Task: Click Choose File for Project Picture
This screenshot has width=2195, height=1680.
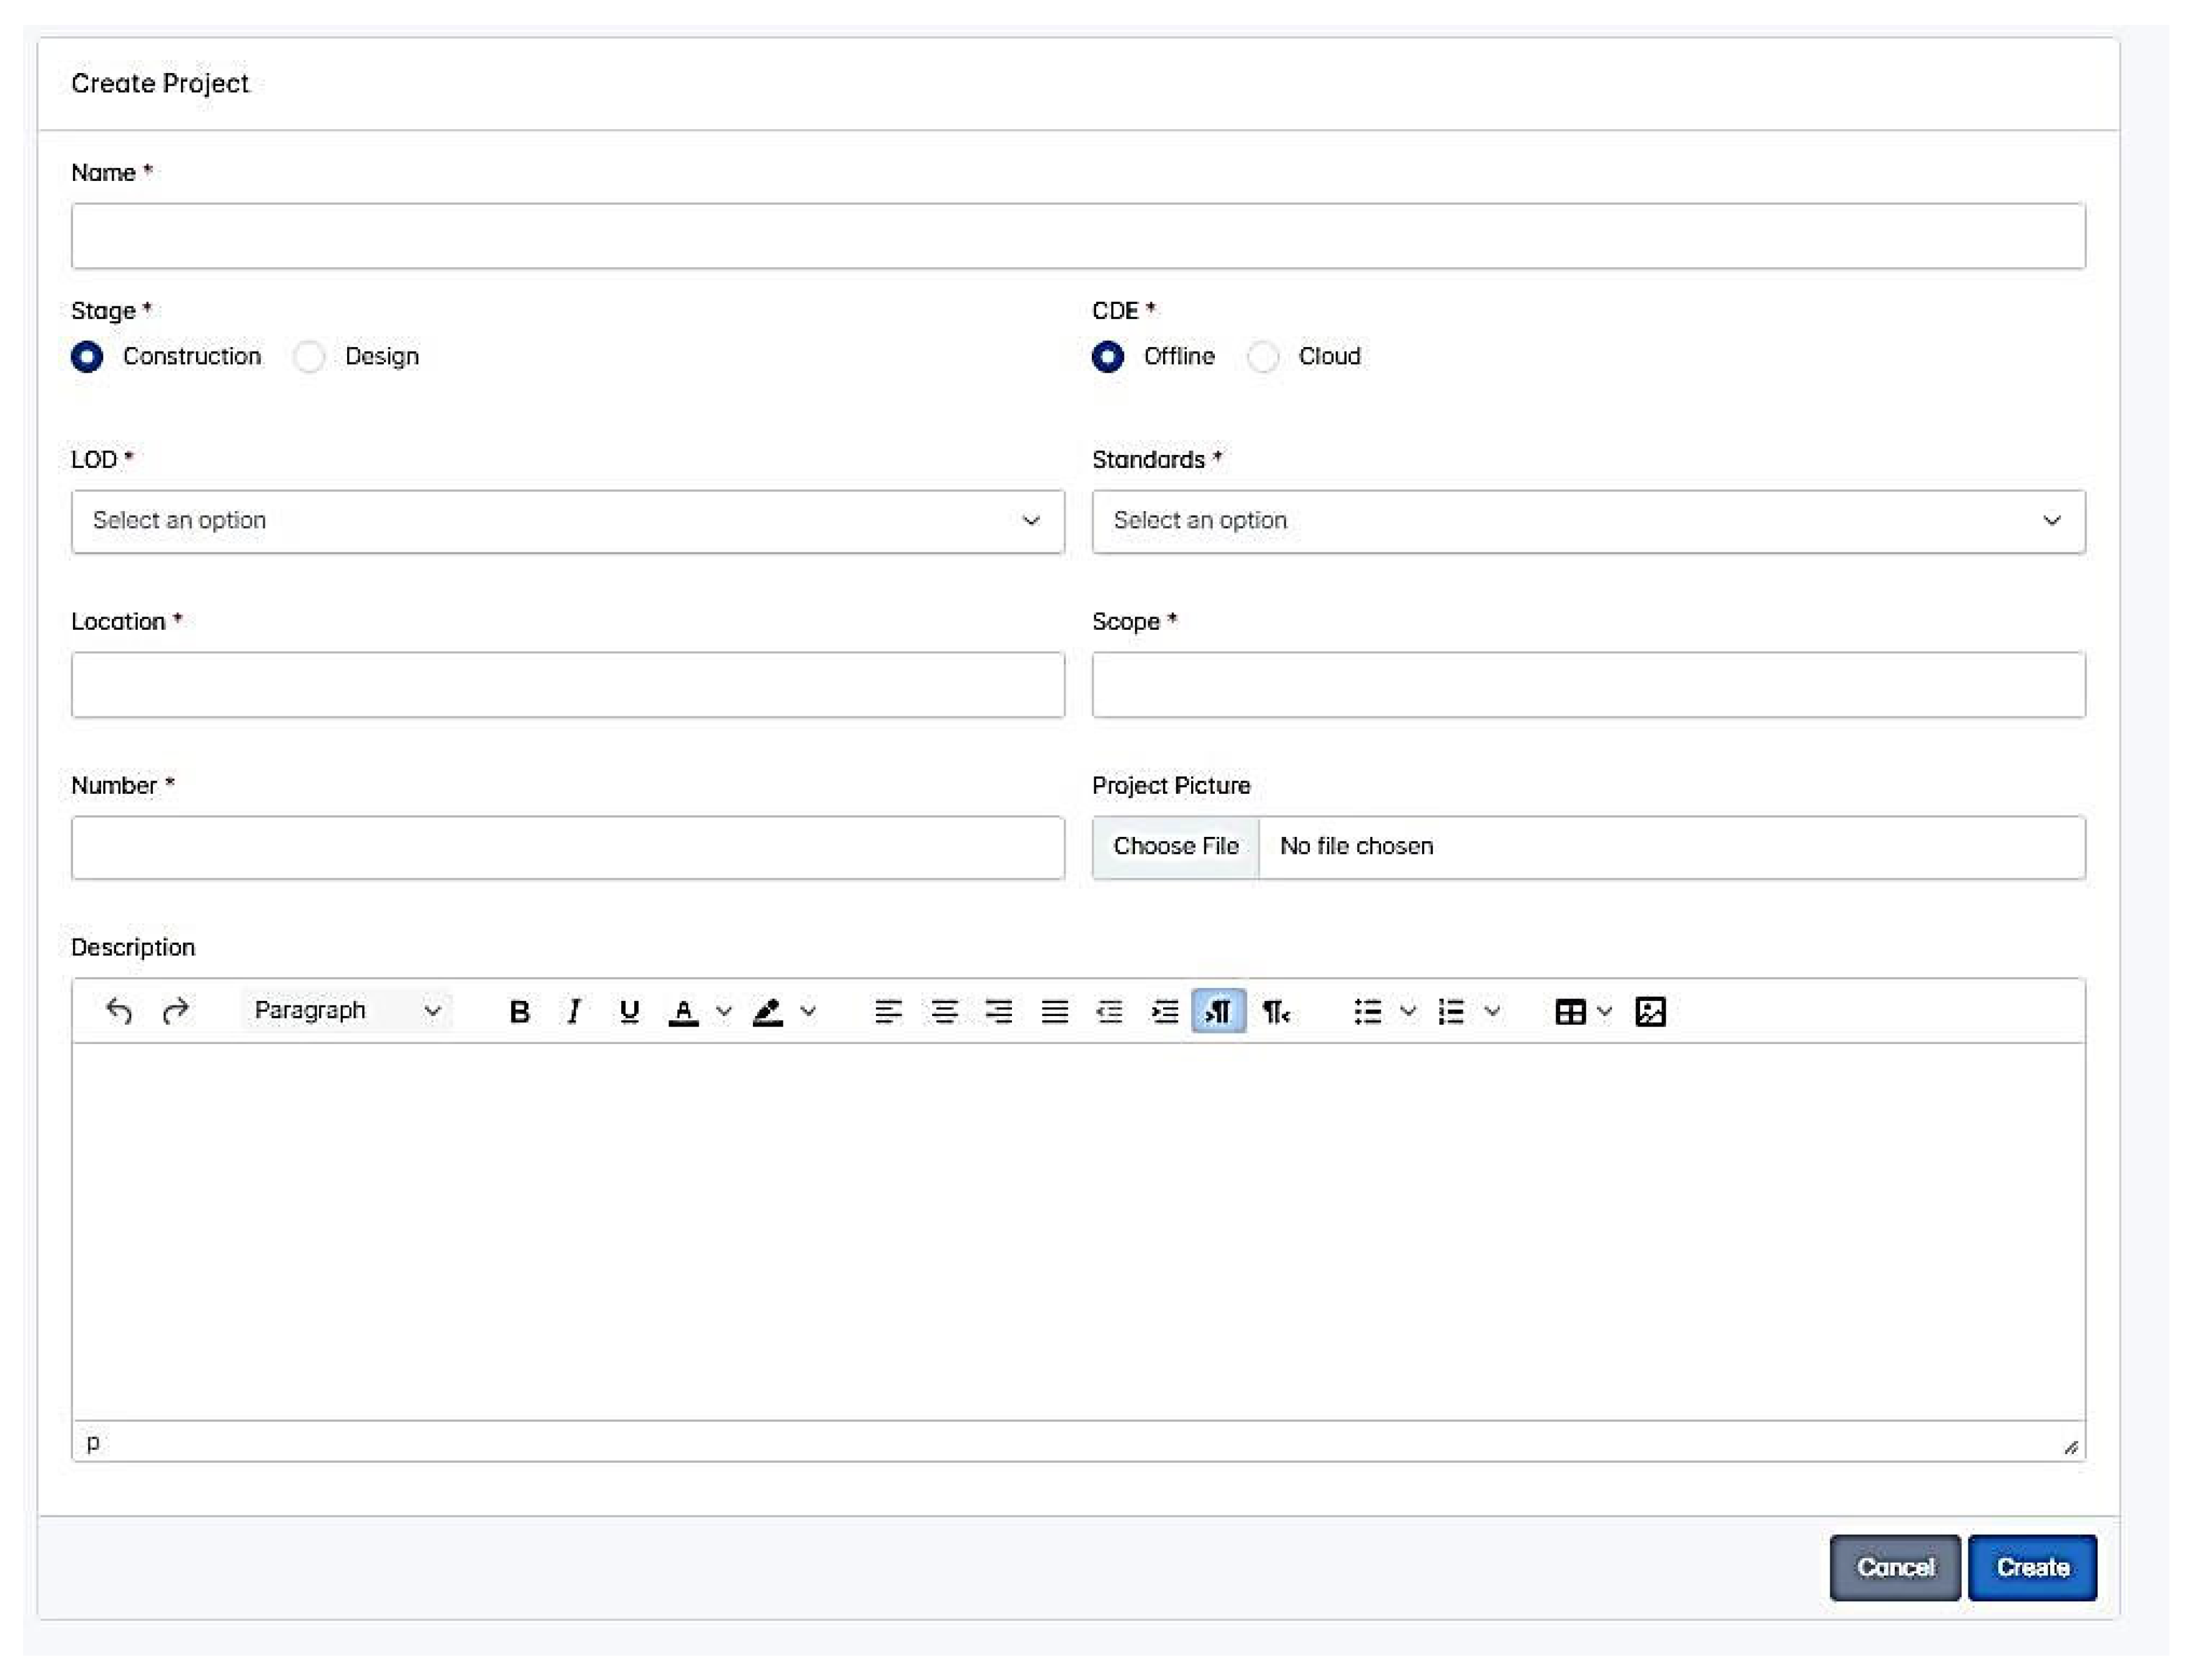Action: 1176,847
